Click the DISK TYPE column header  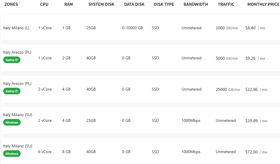164,4
